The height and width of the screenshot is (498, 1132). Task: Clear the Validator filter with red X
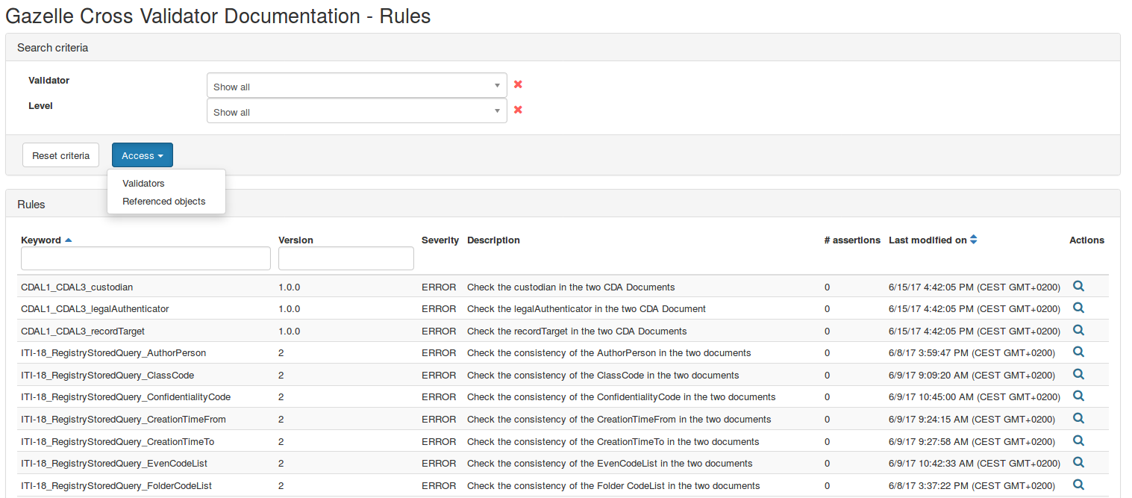pos(518,84)
